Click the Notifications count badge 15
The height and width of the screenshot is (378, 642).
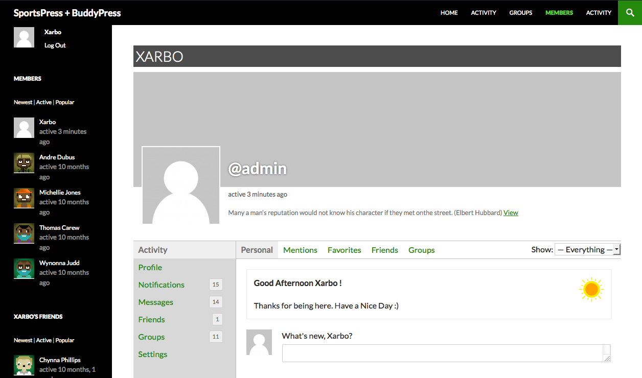216,285
